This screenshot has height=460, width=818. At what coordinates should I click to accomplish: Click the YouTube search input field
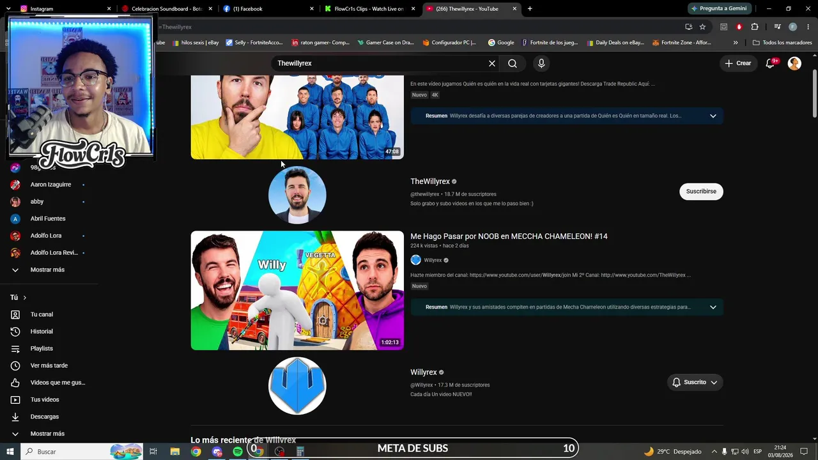pyautogui.click(x=380, y=63)
